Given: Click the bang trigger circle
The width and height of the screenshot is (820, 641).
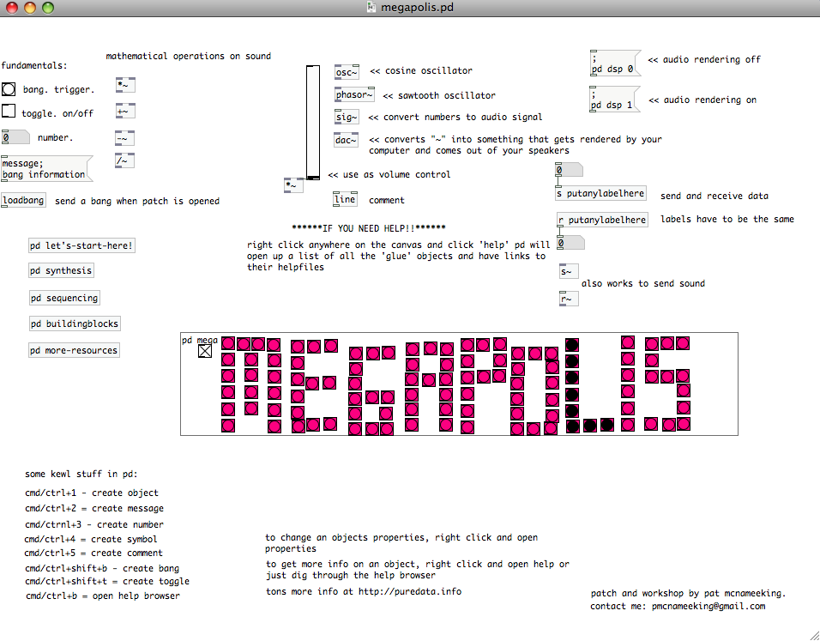Looking at the screenshot, I should tap(9, 88).
